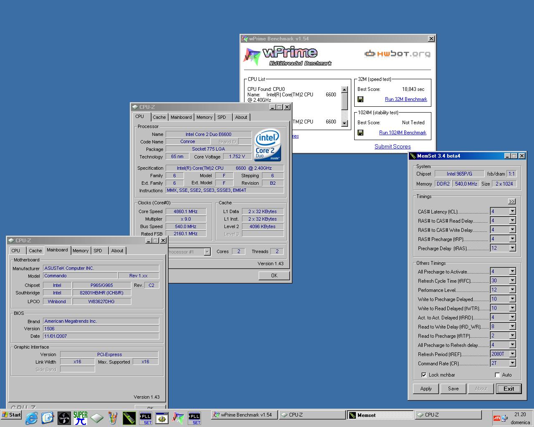The width and height of the screenshot is (534, 427).
Task: Open the Refresh Cycle Time (tRFC) dropdown
Action: (512, 281)
